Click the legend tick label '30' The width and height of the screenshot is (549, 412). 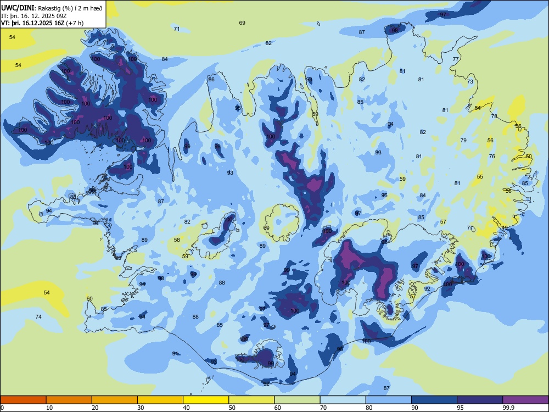141,408
